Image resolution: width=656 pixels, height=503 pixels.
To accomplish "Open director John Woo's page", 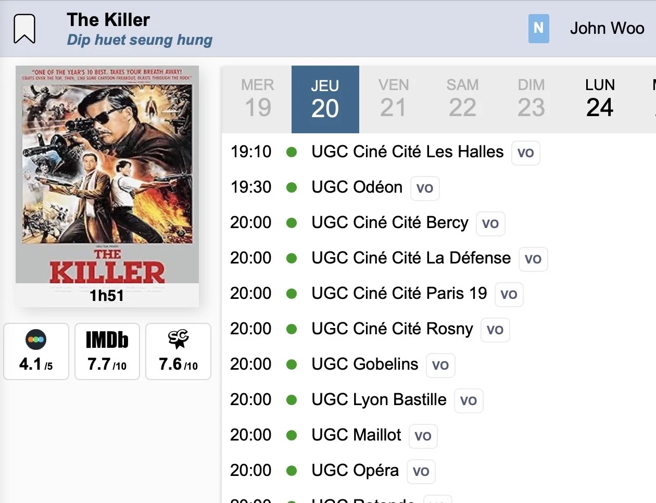I will pyautogui.click(x=607, y=28).
